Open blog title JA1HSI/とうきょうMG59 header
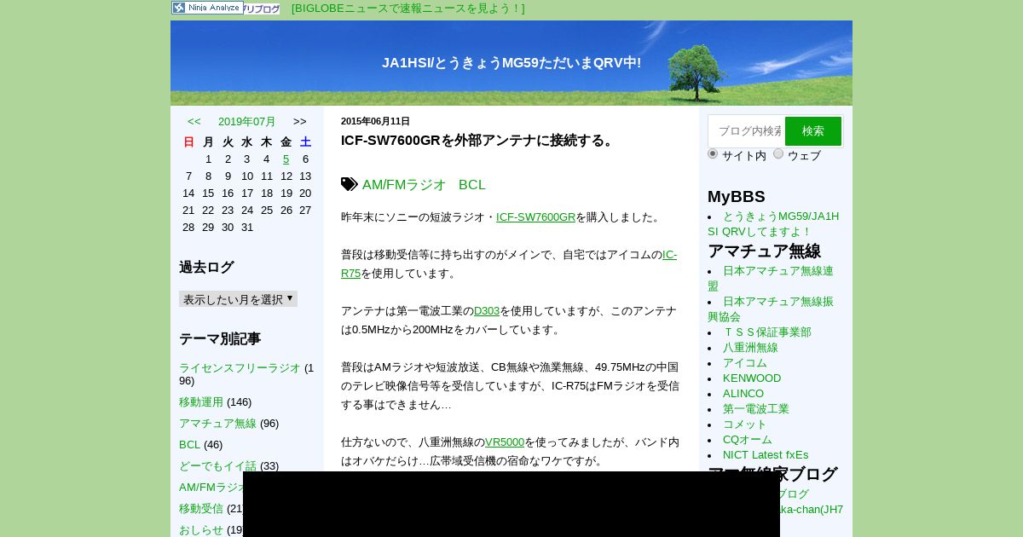This screenshot has width=1023, height=537. [511, 62]
